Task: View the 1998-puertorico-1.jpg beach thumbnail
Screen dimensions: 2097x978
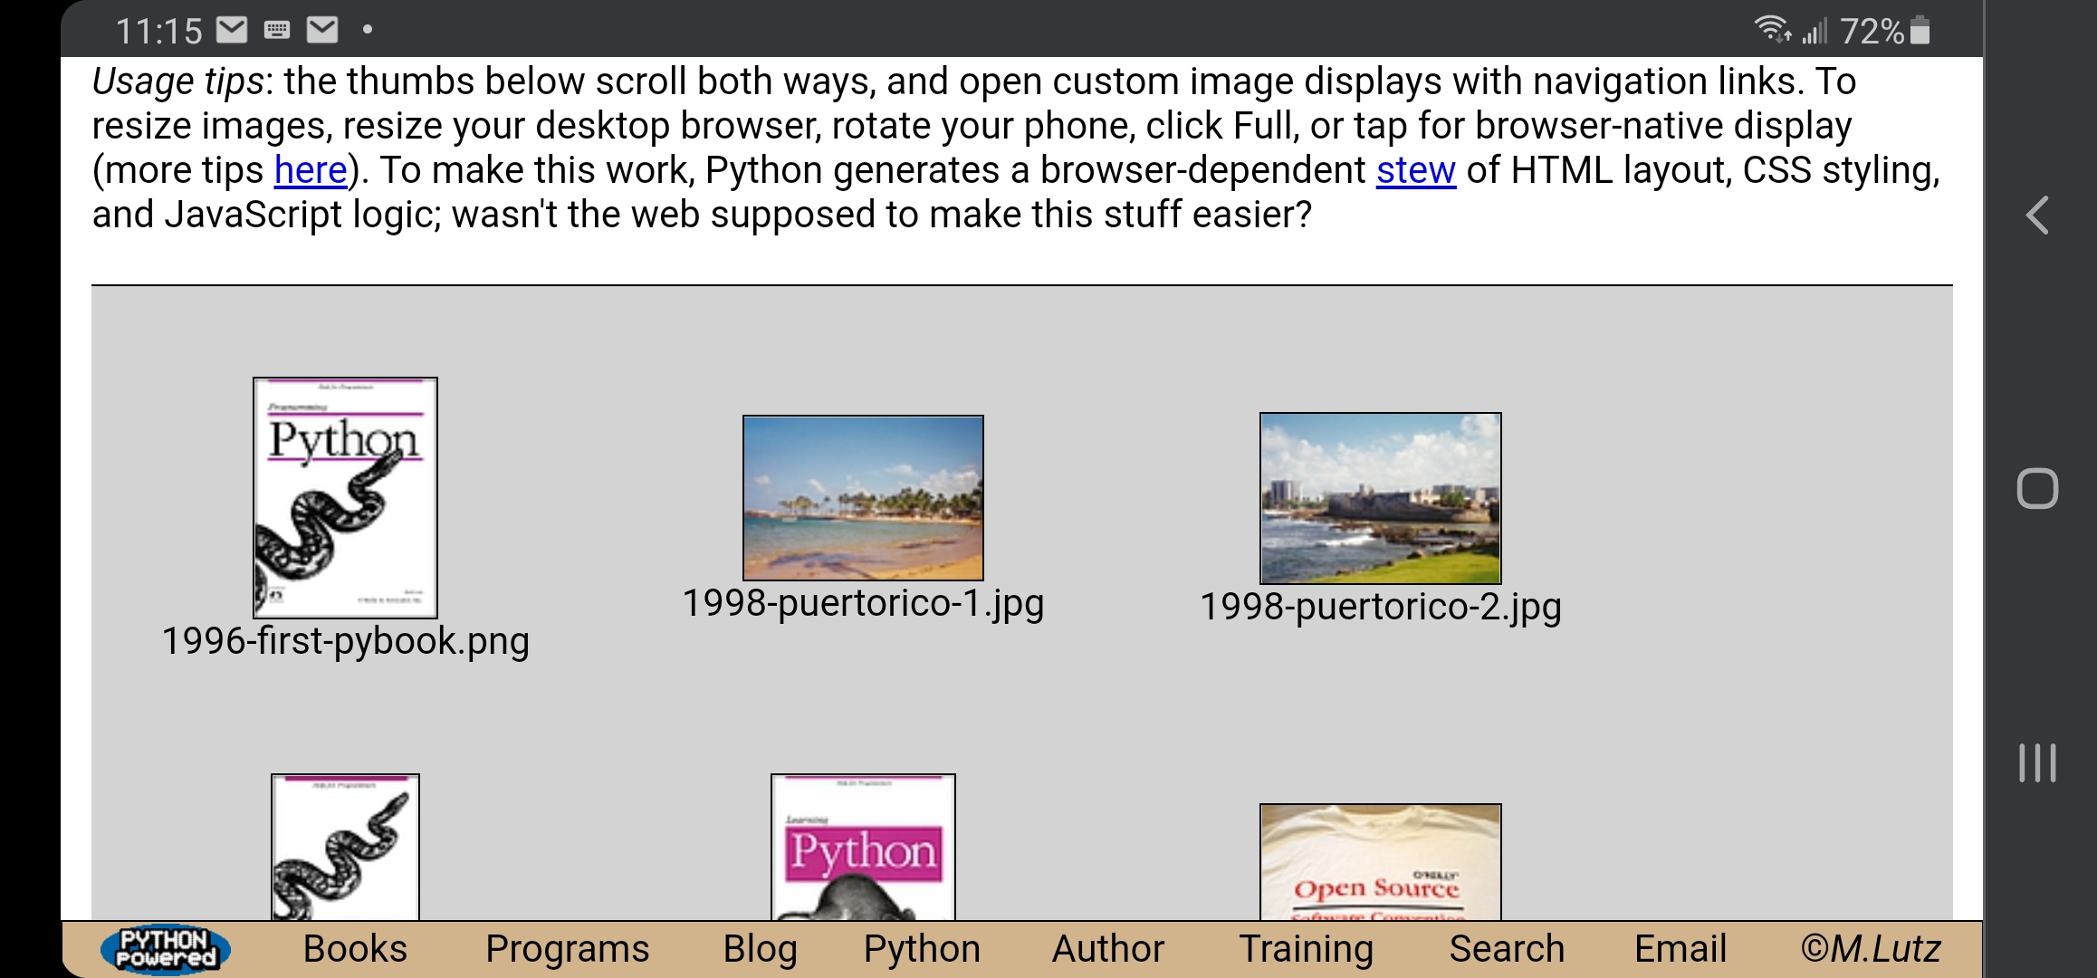Action: (x=863, y=498)
